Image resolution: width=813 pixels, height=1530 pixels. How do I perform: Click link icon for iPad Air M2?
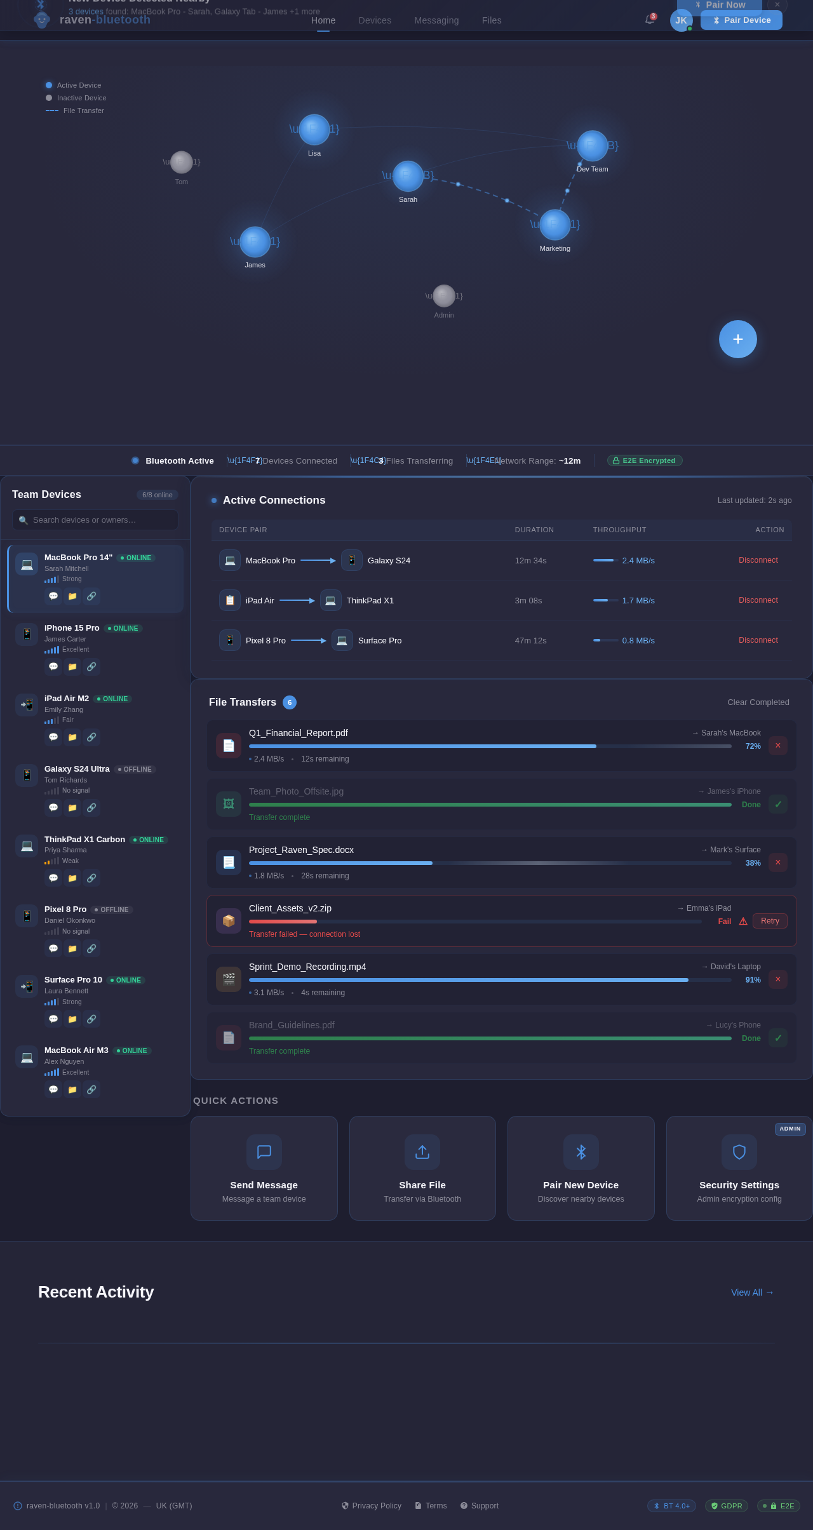click(x=91, y=737)
